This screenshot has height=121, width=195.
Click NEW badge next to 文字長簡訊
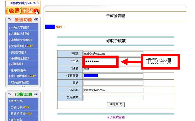click(30, 46)
